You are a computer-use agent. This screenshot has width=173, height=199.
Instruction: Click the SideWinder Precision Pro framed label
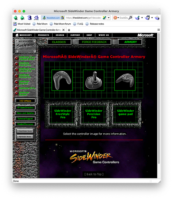pos(94,114)
